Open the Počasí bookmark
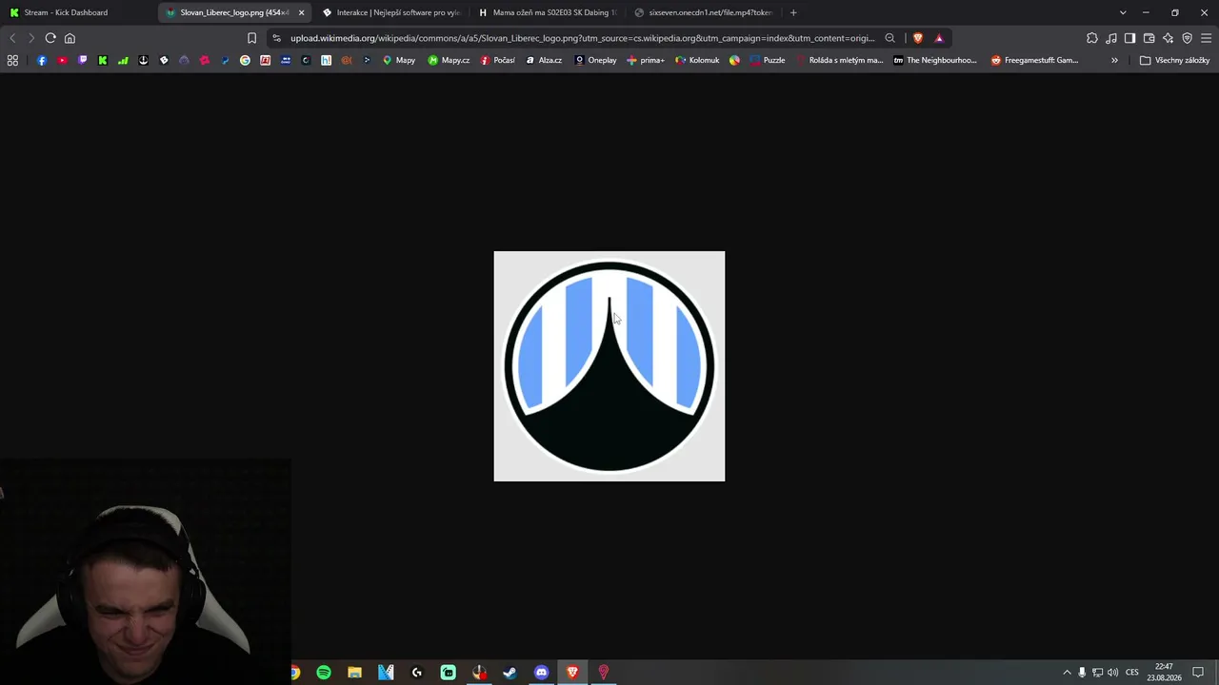The width and height of the screenshot is (1219, 685). click(x=498, y=60)
